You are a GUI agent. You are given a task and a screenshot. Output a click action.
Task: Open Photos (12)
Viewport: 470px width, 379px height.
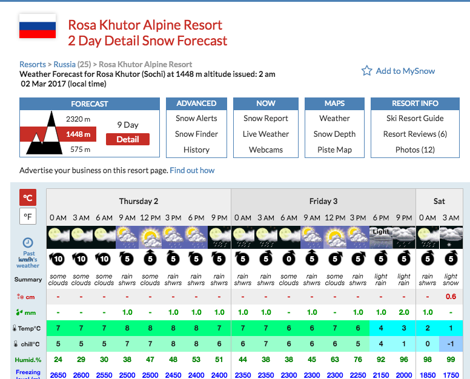tap(415, 150)
